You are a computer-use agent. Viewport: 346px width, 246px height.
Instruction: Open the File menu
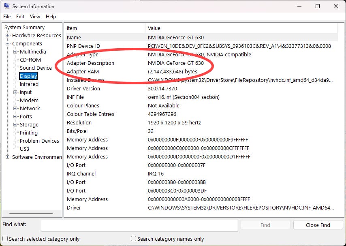tap(7, 17)
